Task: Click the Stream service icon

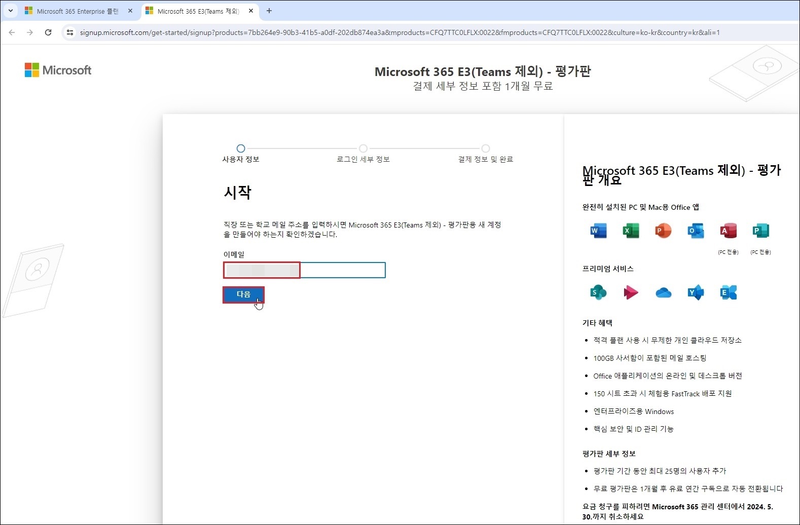Action: (x=631, y=292)
